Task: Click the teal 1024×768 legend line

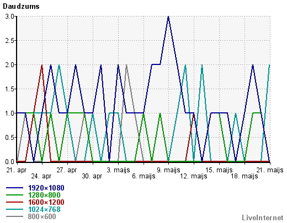Action: (15, 209)
